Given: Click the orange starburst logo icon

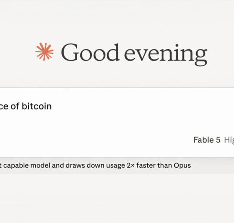Looking at the screenshot, I should pyautogui.click(x=44, y=51).
